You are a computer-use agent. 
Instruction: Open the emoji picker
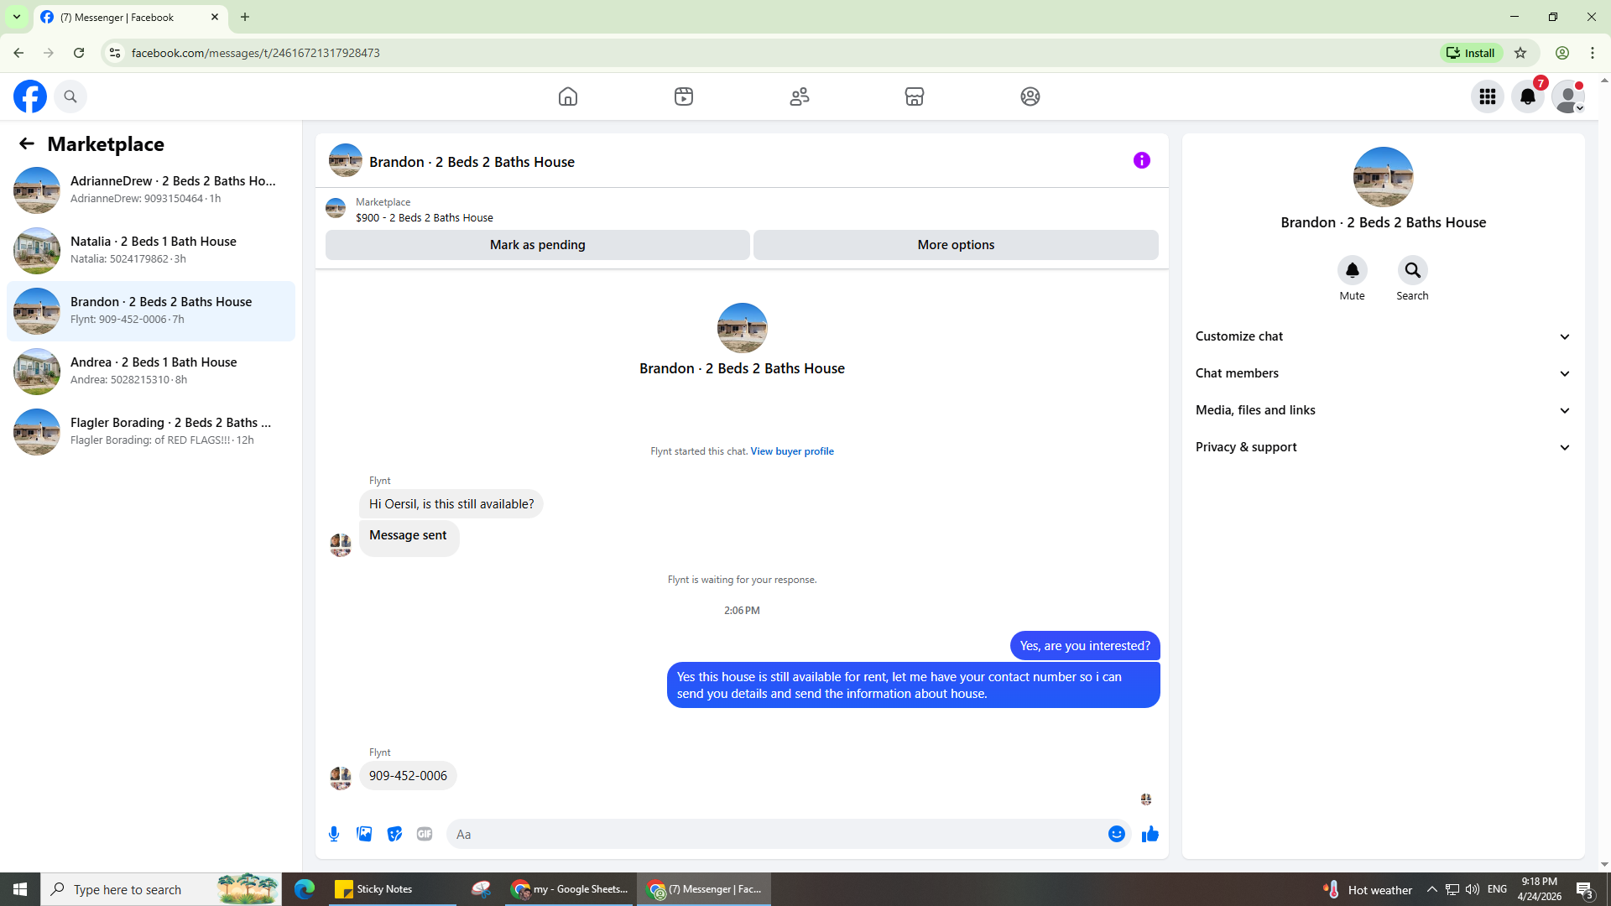click(x=1117, y=834)
